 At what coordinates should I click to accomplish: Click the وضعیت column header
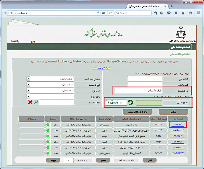[x=53, y=119]
